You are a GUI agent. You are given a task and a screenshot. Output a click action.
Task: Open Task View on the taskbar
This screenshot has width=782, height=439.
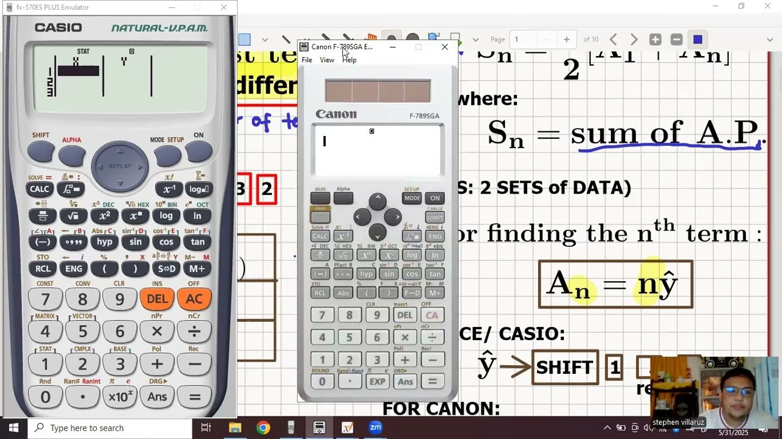tap(206, 428)
